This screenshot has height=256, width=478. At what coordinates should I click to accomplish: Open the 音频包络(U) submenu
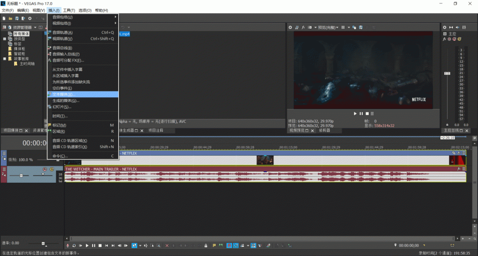pos(83,17)
